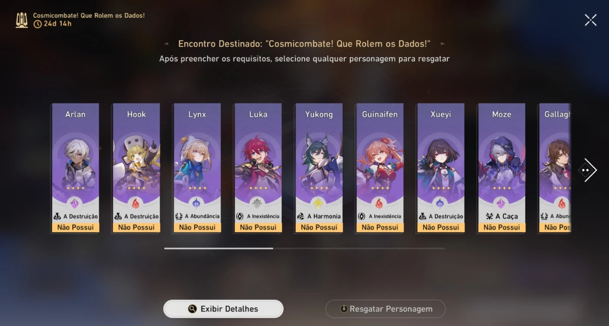The image size is (609, 326).
Task: Click Não Possui label under Guinaifen
Action: 380,227
